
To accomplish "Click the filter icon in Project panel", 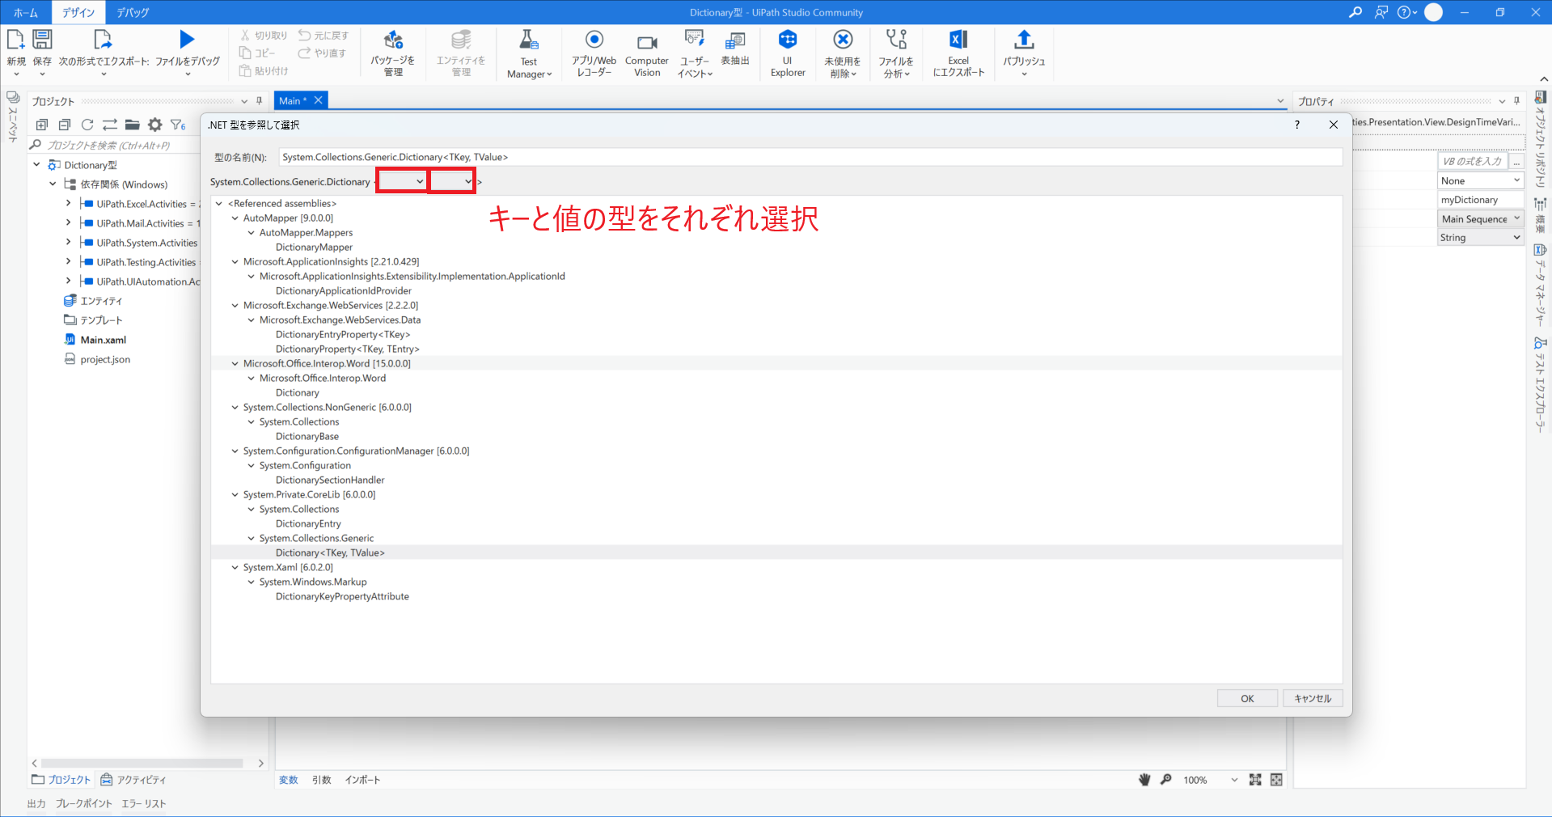I will click(178, 125).
